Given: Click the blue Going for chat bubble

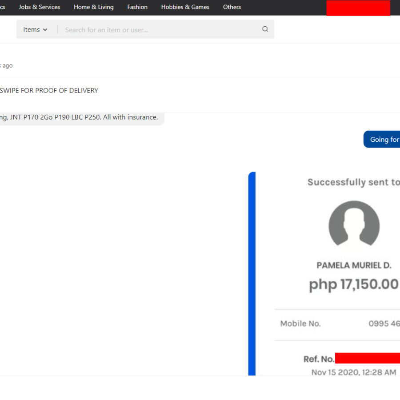Looking at the screenshot, I should (x=382, y=139).
